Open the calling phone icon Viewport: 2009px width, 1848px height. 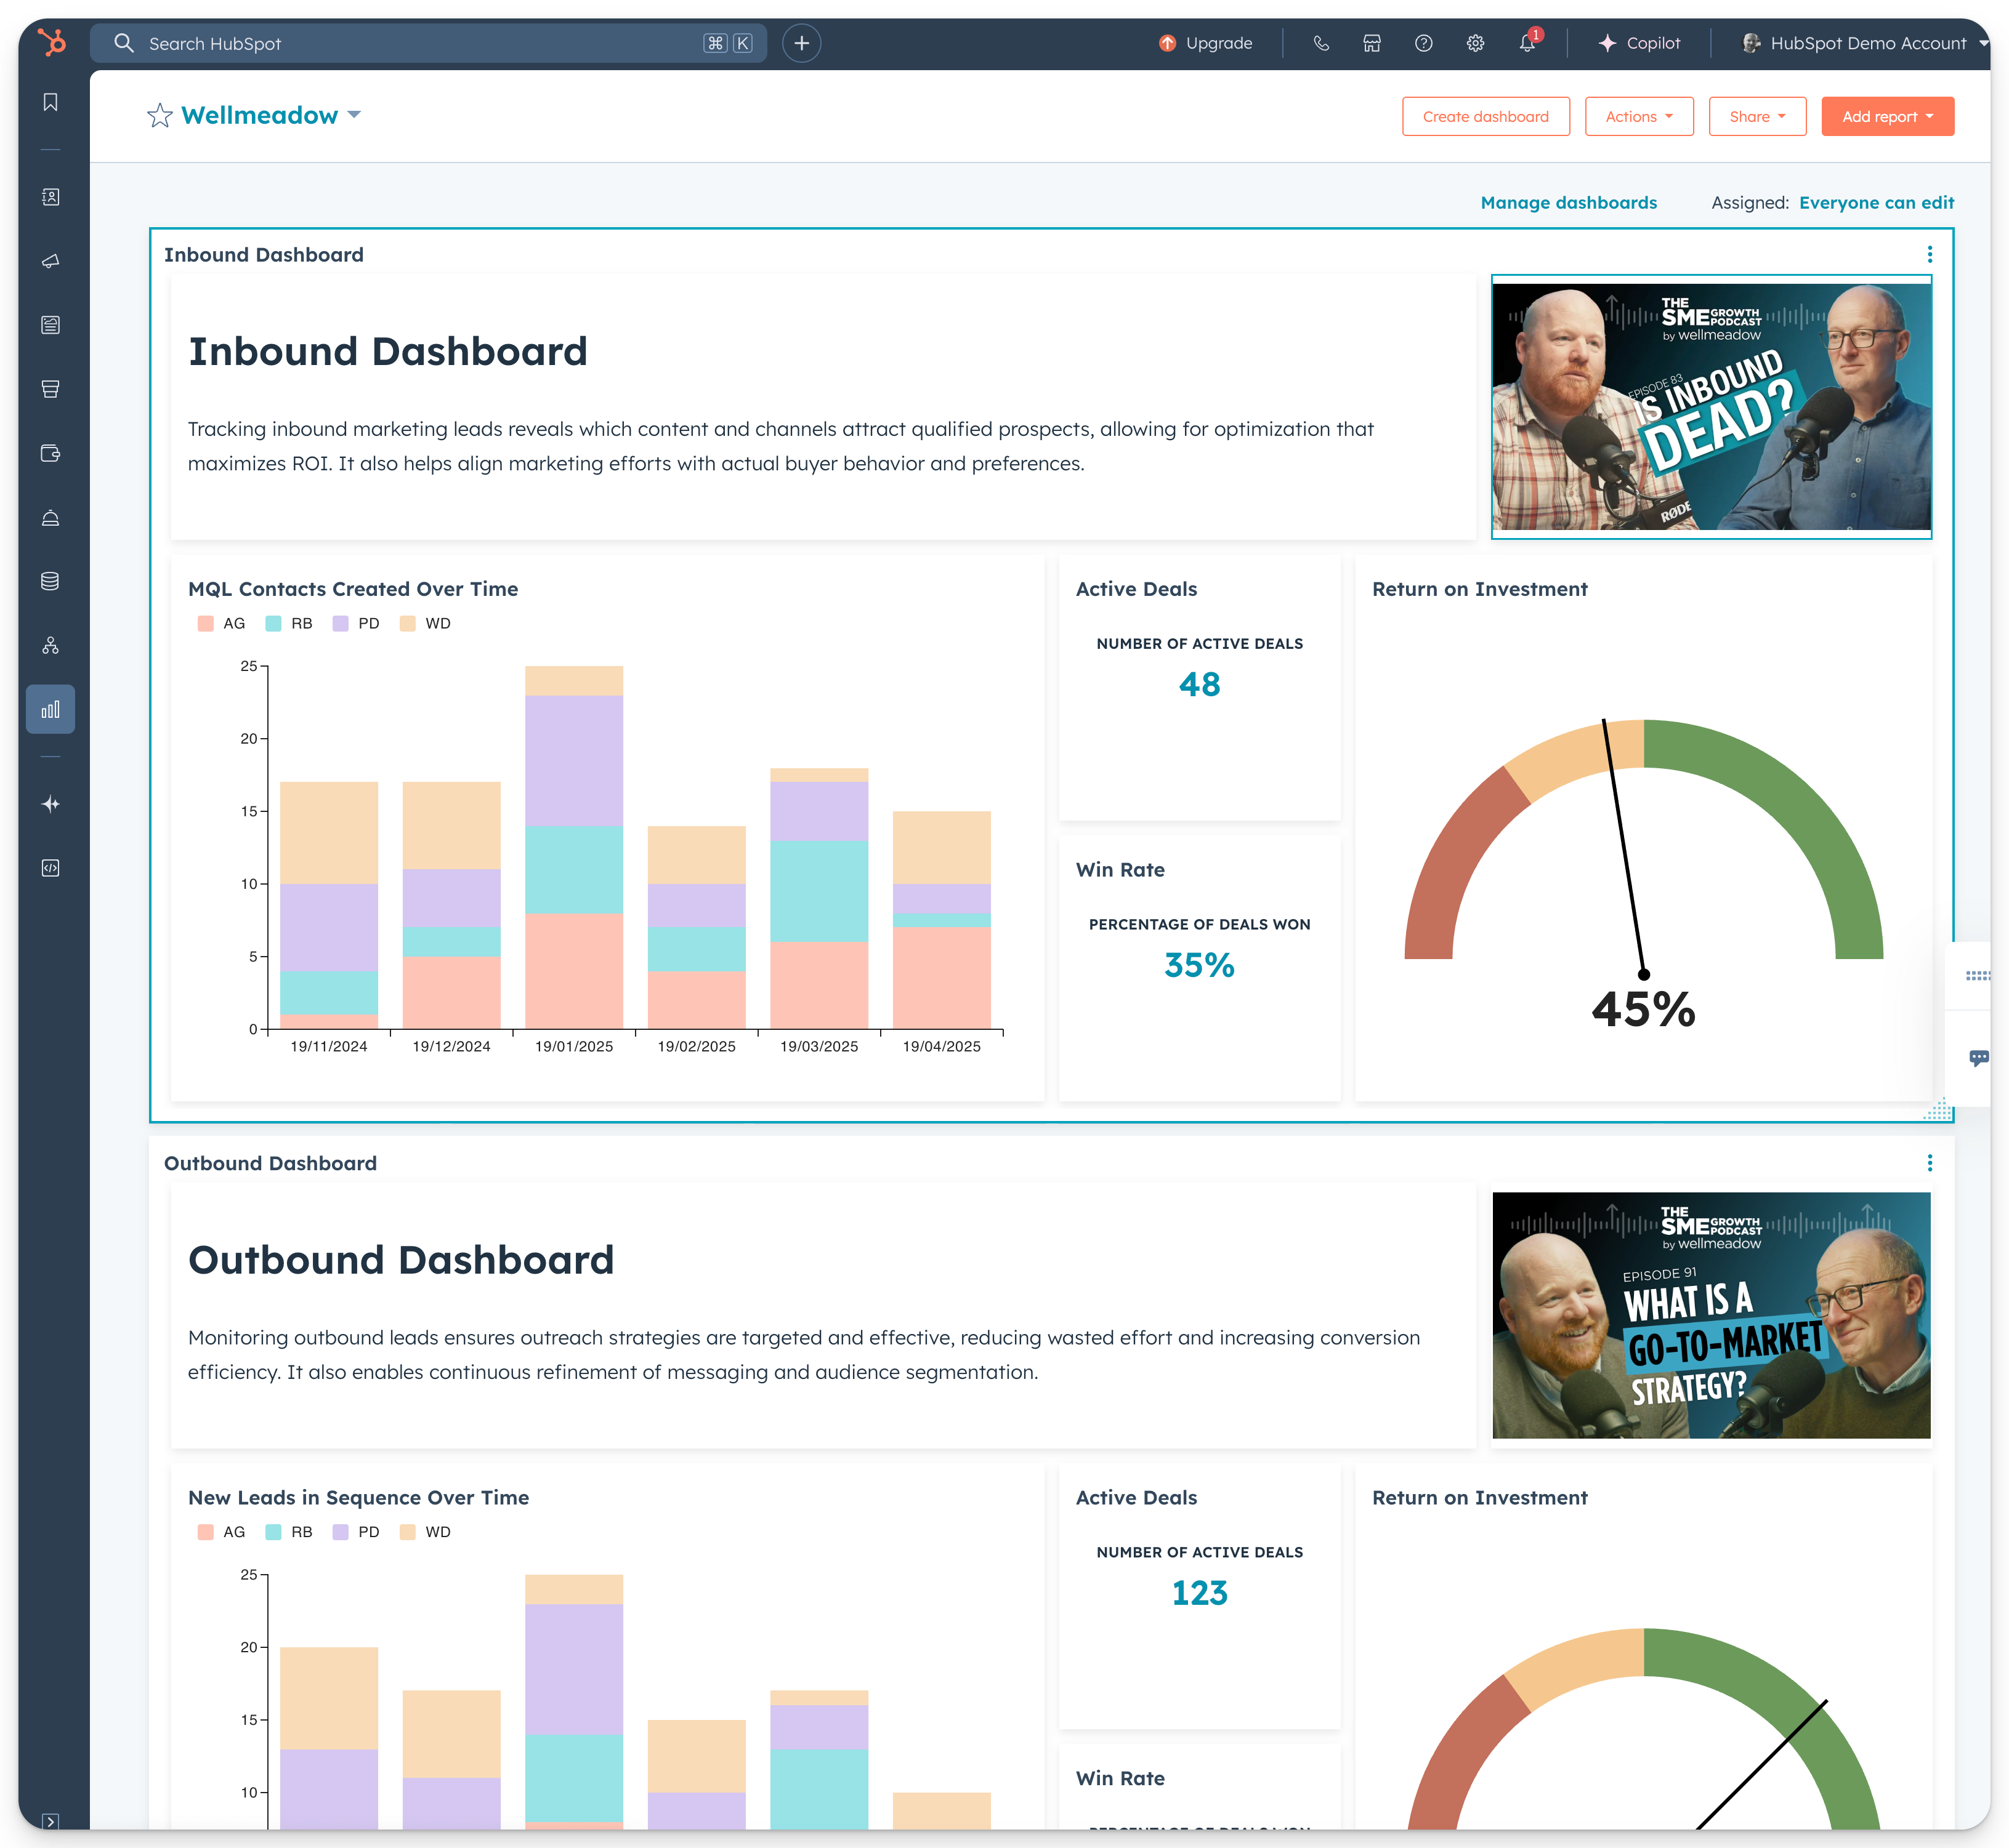tap(1320, 43)
